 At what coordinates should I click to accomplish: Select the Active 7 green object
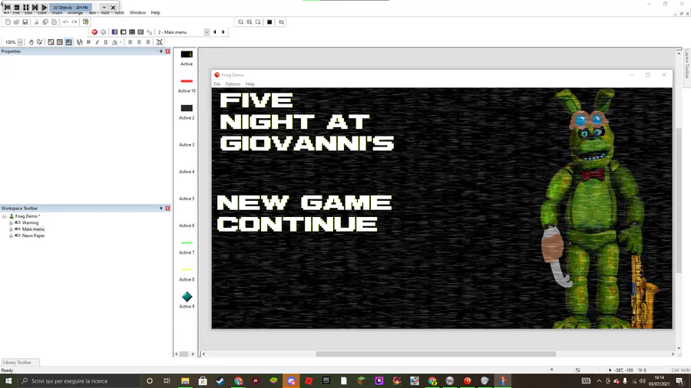[x=187, y=246]
